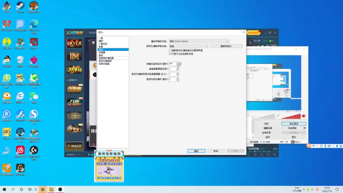The height and width of the screenshot is (193, 343).
Task: Click the DOTA tile in game platform sidebar
Action: [74, 43]
